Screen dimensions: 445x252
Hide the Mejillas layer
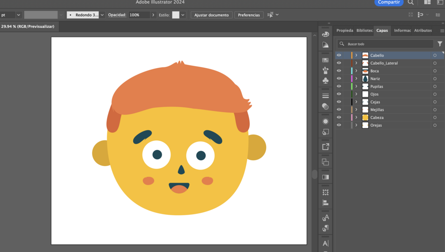coord(339,109)
